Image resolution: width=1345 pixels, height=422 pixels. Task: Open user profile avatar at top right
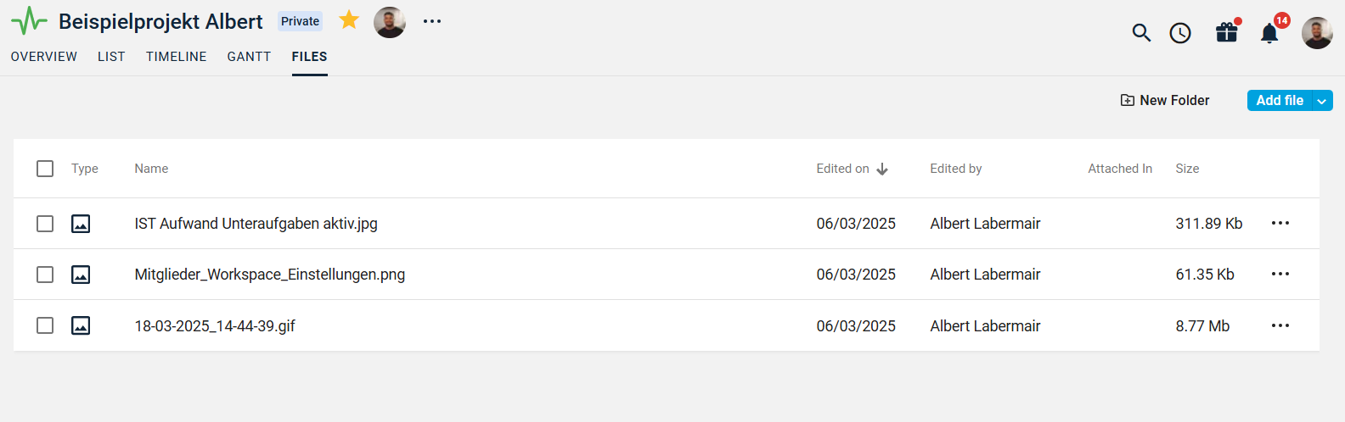1317,33
